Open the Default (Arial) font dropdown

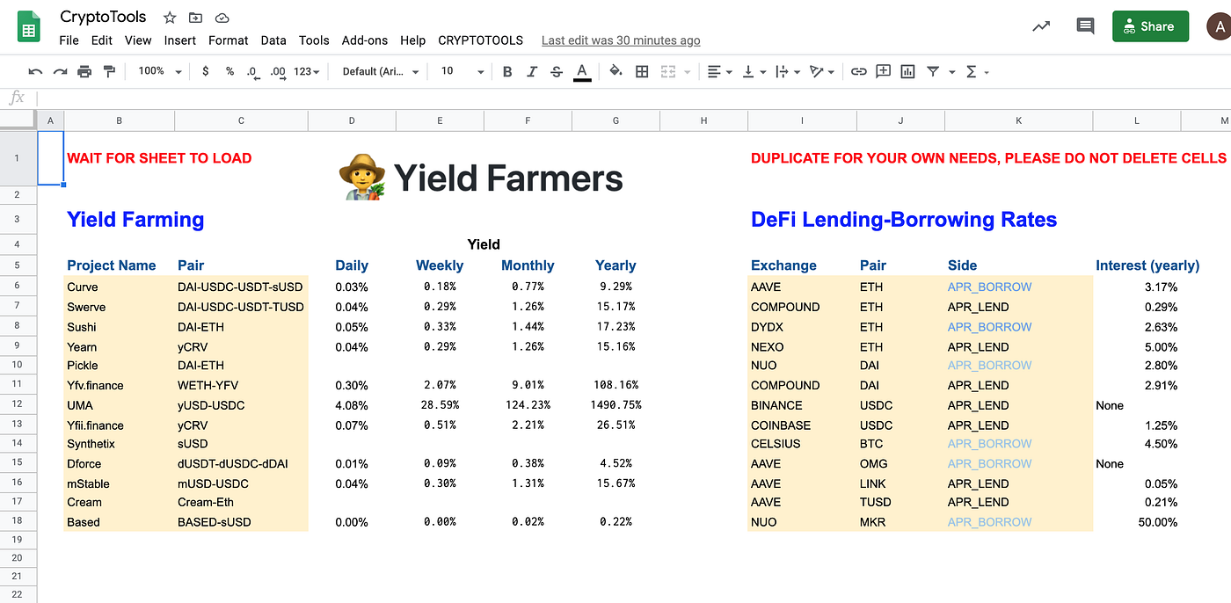point(381,71)
